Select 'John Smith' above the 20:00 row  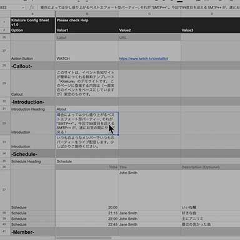pos(149,190)
